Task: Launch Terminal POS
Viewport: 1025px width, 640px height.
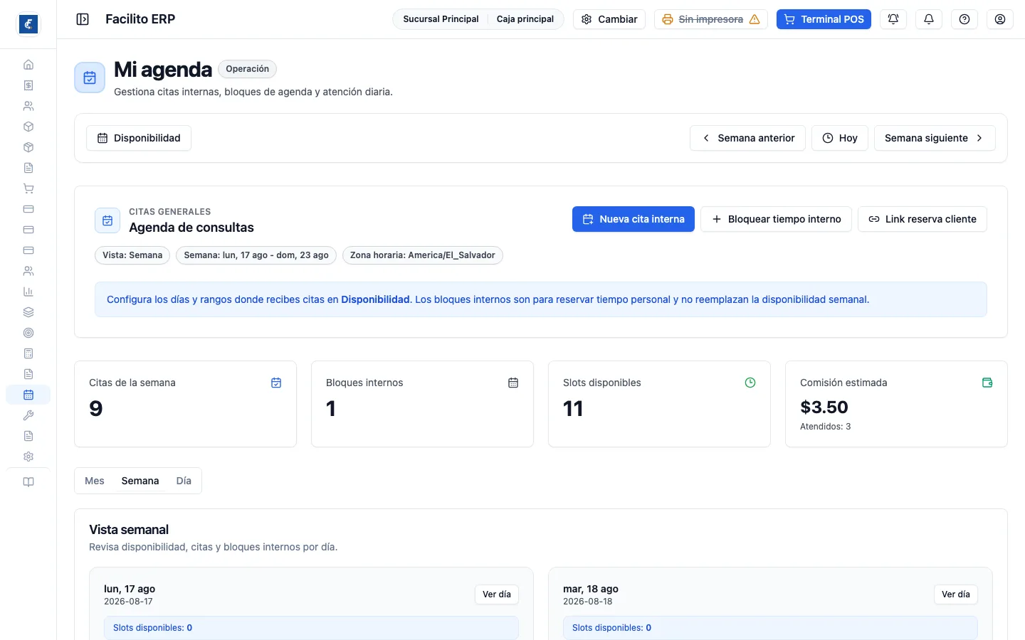Action: (x=824, y=19)
